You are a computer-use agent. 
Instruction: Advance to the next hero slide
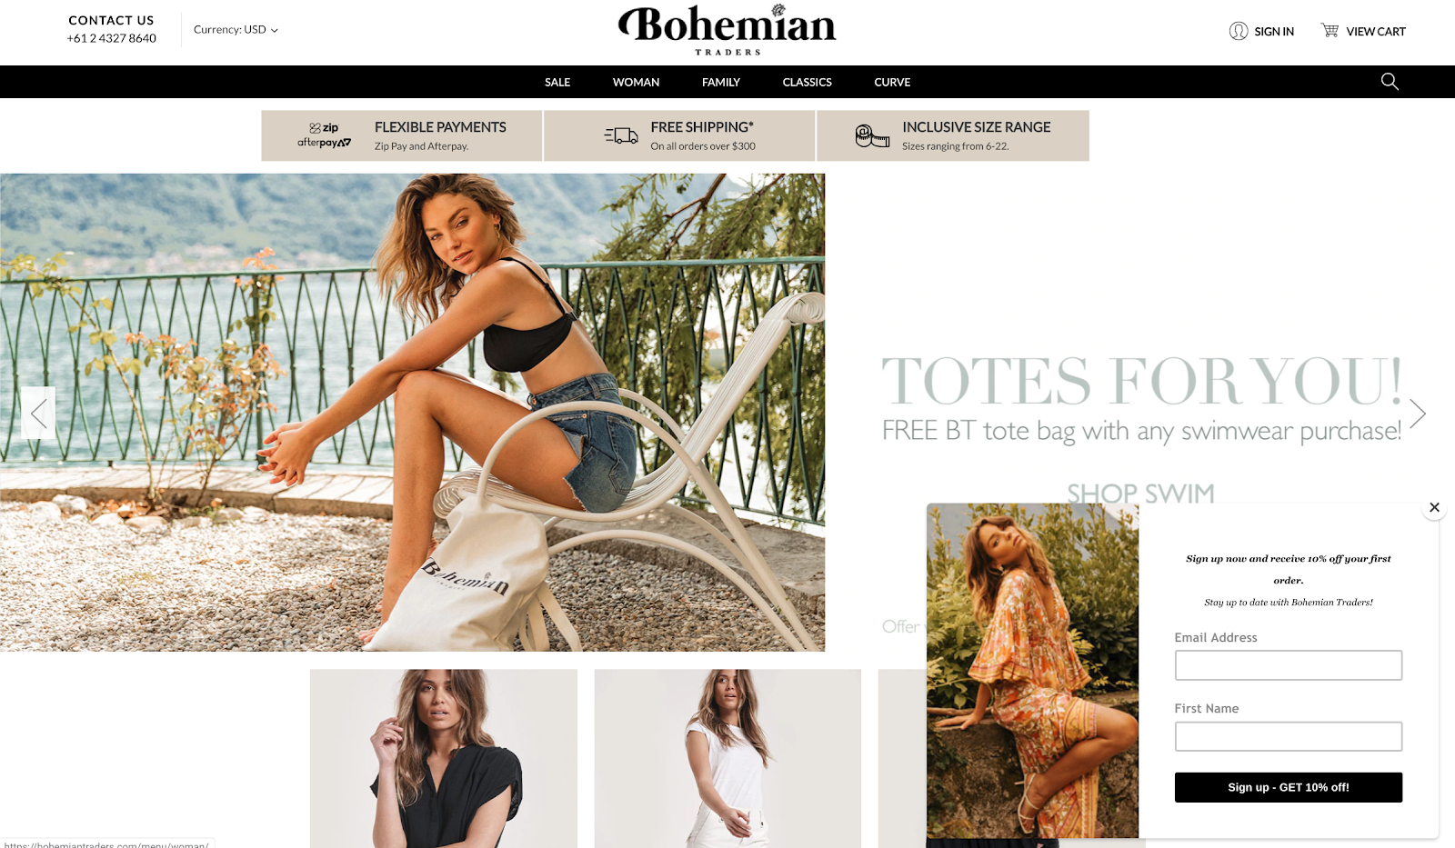tap(1417, 414)
